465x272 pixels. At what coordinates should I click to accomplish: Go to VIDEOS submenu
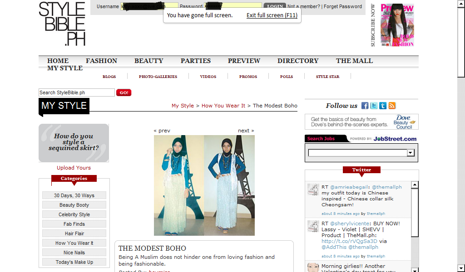[x=208, y=77]
